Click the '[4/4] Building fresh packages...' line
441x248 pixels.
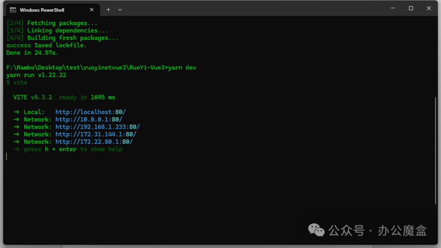pyautogui.click(x=62, y=38)
